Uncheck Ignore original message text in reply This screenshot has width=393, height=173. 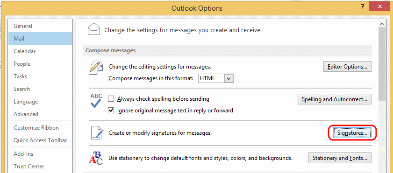click(x=111, y=110)
